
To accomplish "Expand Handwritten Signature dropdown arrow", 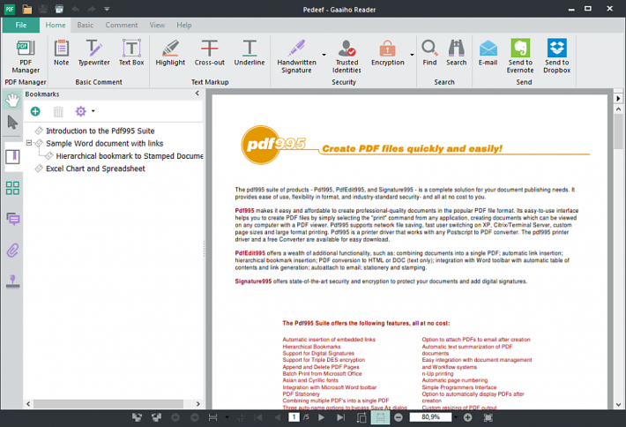I will click(324, 55).
